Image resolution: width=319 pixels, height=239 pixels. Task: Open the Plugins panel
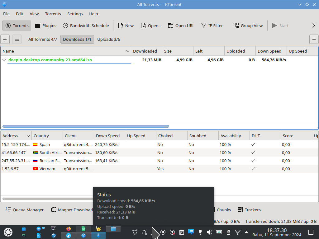coord(45,26)
